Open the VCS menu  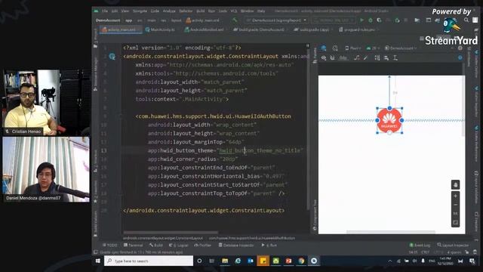(x=234, y=11)
